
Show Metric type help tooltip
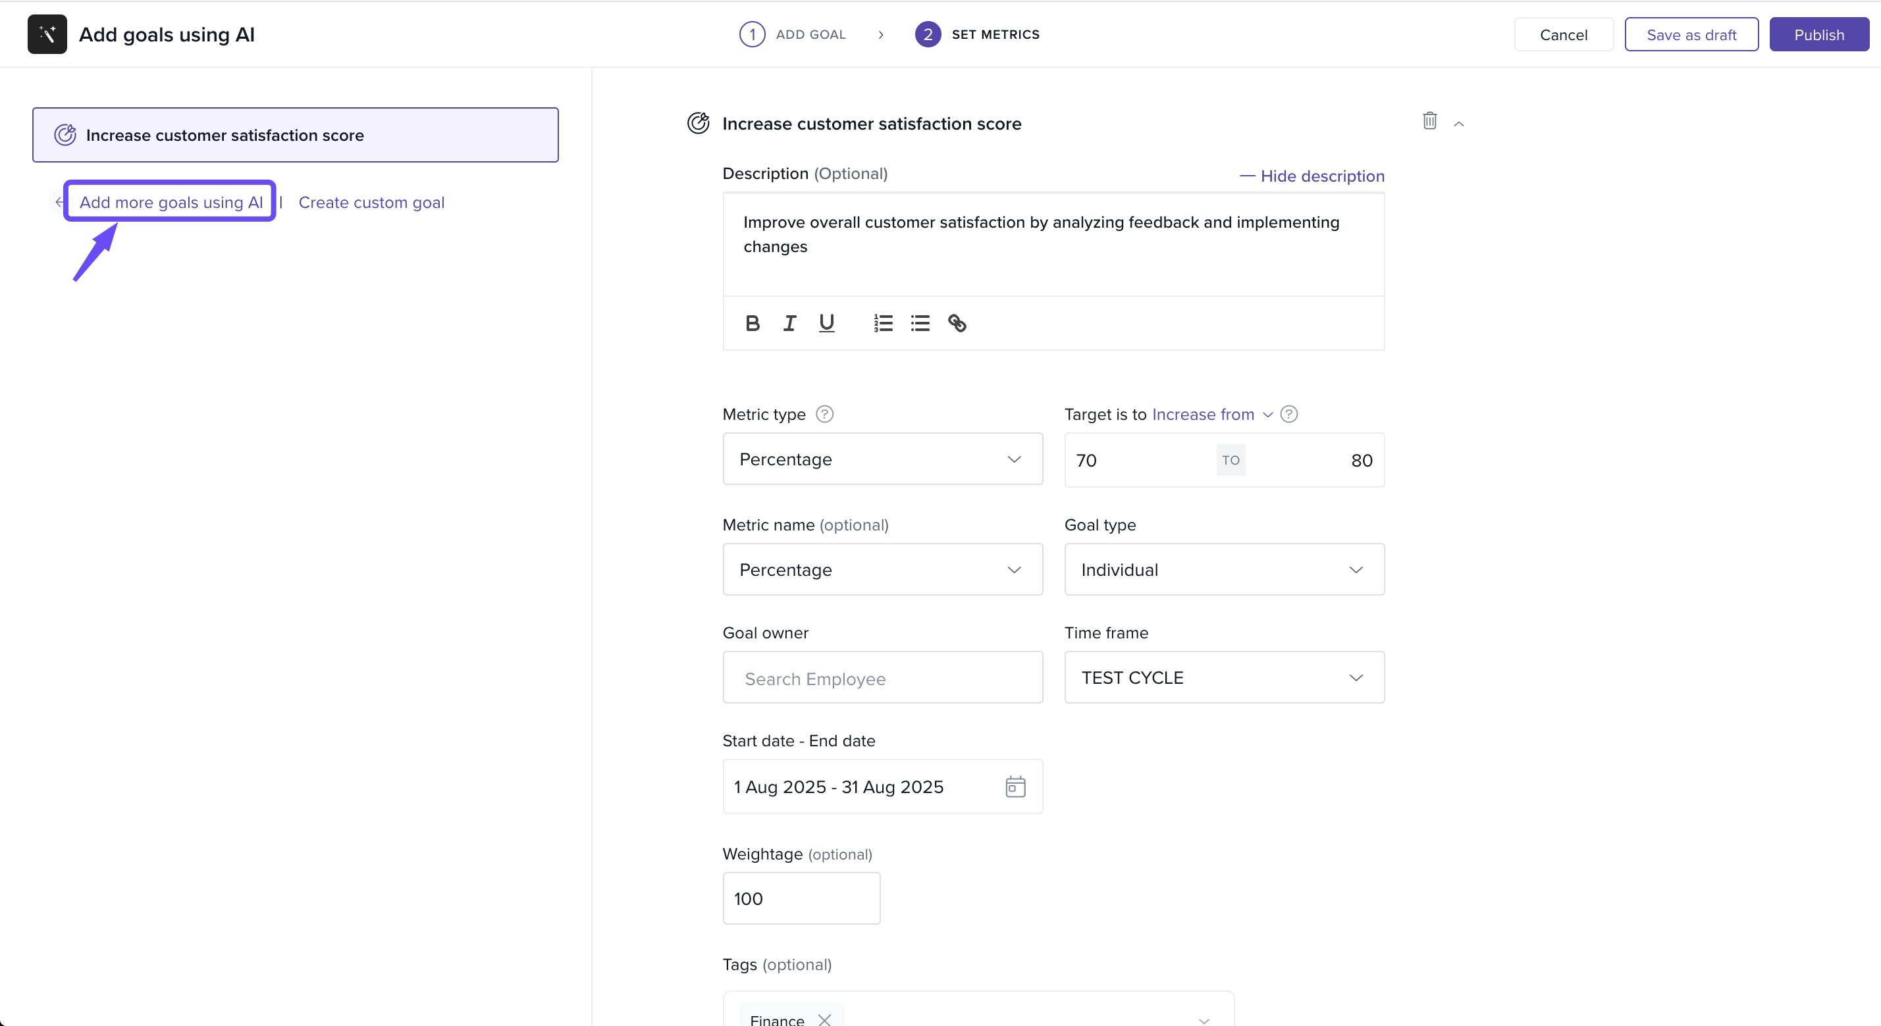(x=824, y=415)
